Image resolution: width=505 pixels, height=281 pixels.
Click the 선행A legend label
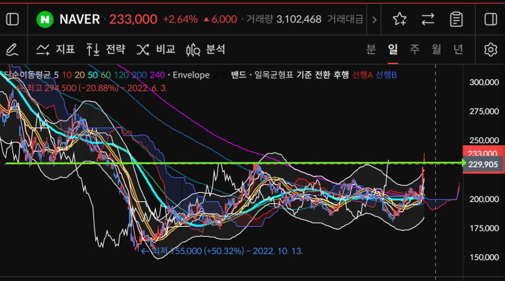pos(363,75)
